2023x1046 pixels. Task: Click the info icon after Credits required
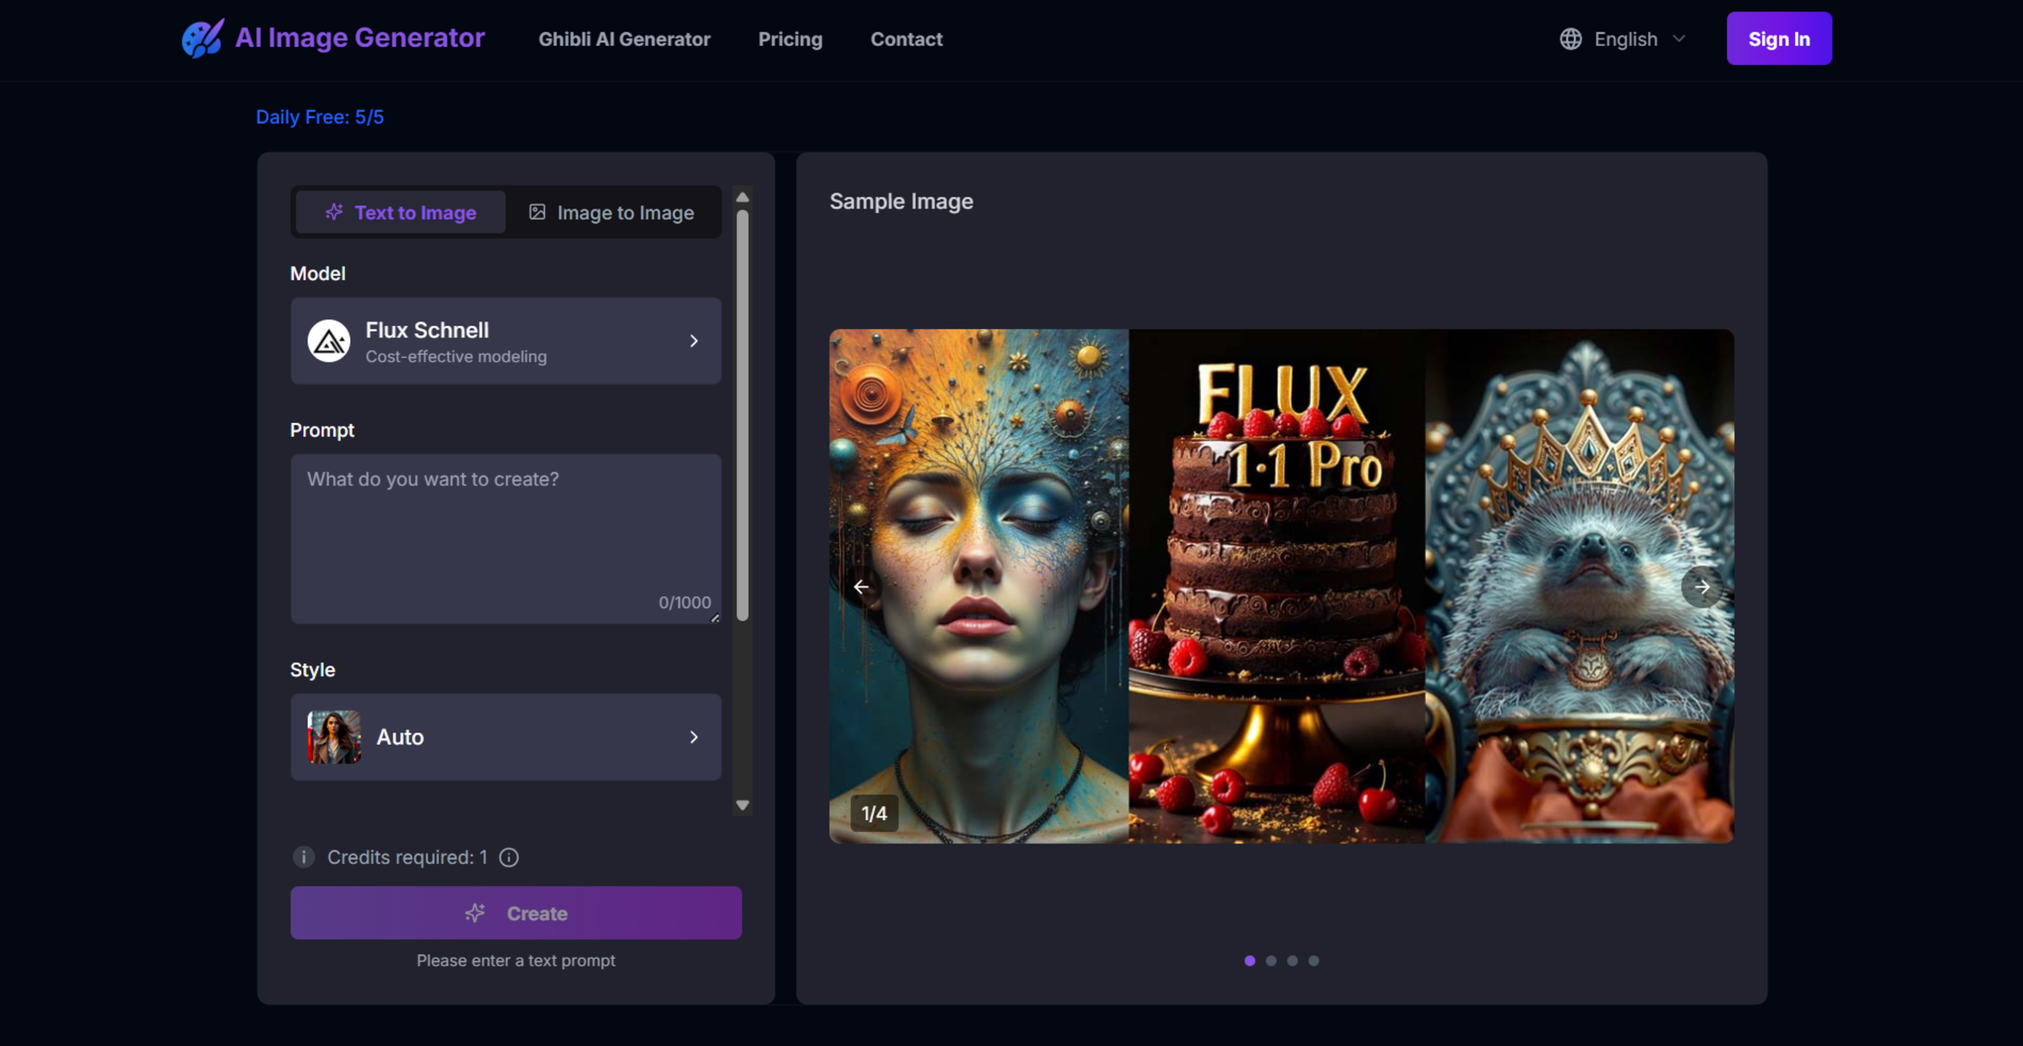(509, 857)
